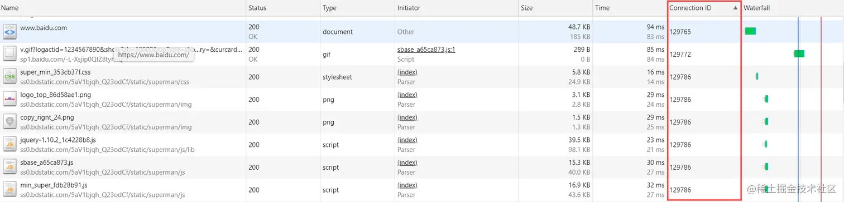Click the waterfall bar for v.gif request

(x=799, y=53)
